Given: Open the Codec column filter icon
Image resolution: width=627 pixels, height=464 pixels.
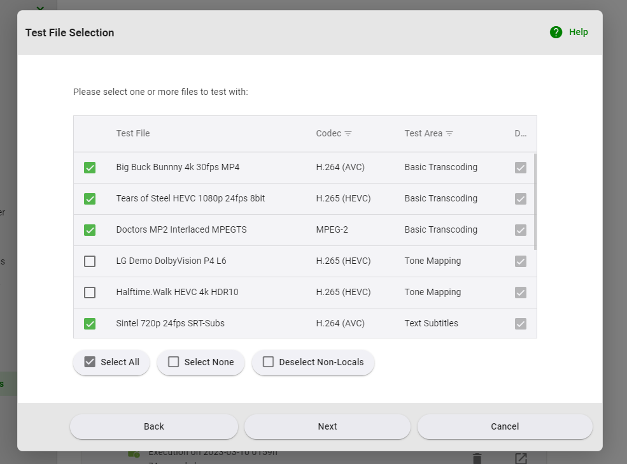Looking at the screenshot, I should (348, 134).
